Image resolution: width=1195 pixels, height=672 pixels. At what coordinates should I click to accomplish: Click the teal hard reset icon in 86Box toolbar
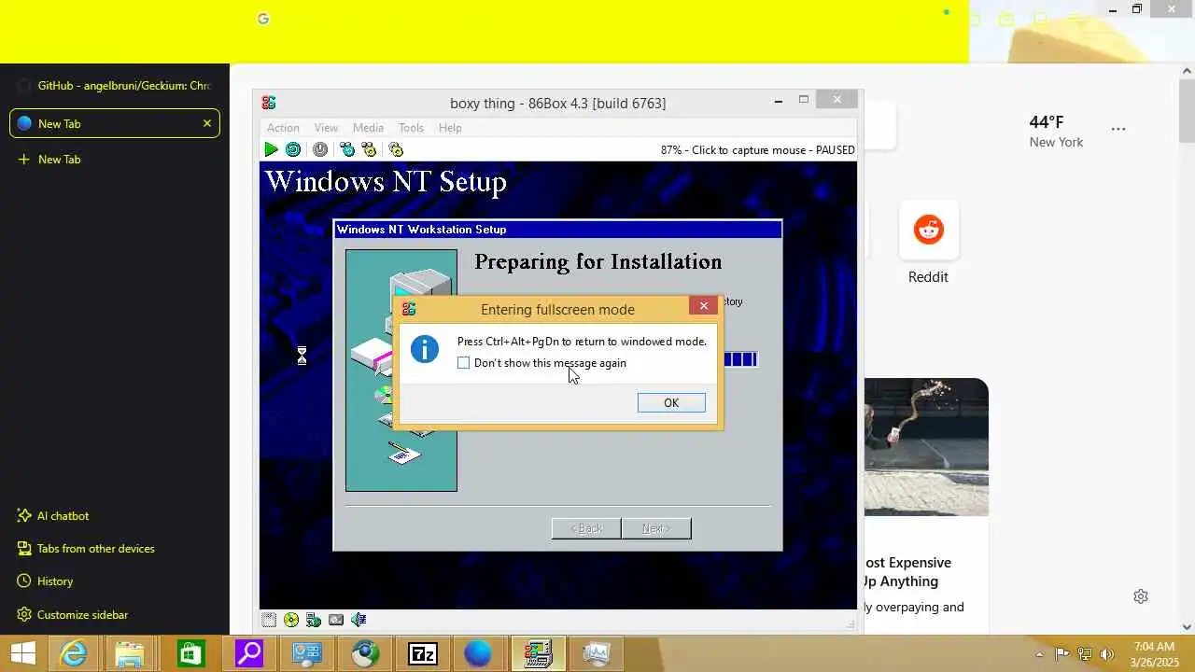pyautogui.click(x=293, y=149)
